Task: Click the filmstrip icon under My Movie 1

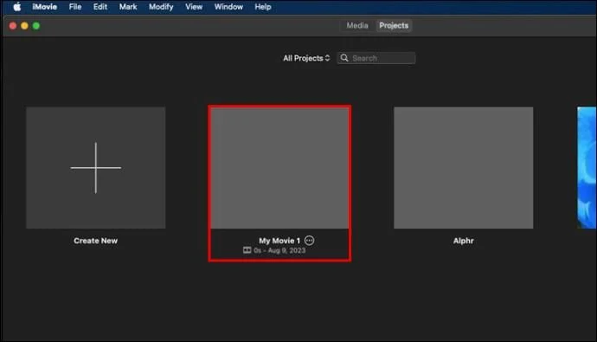Action: (247, 250)
